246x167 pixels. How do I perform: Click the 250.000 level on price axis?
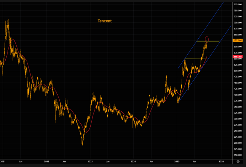238,131
